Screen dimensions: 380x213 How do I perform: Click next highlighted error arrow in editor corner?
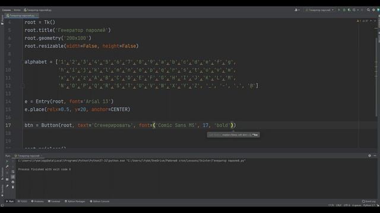click(375, 21)
